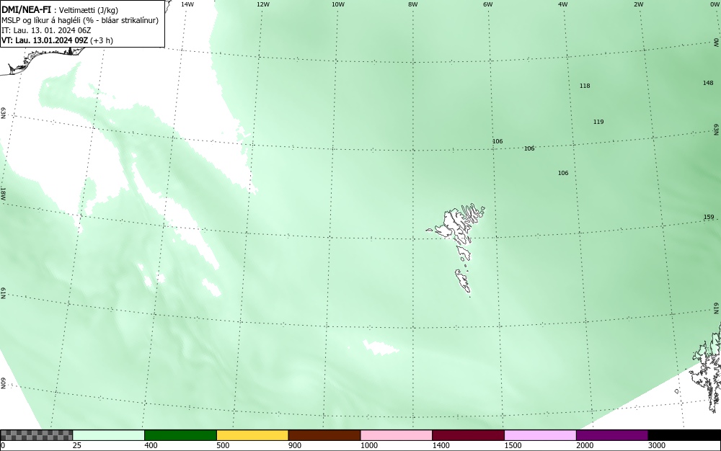Click the 18W label on the map edge
The height and width of the screenshot is (451, 721).
(x=3, y=193)
